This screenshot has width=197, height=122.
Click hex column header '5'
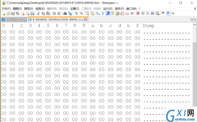tap(48, 25)
